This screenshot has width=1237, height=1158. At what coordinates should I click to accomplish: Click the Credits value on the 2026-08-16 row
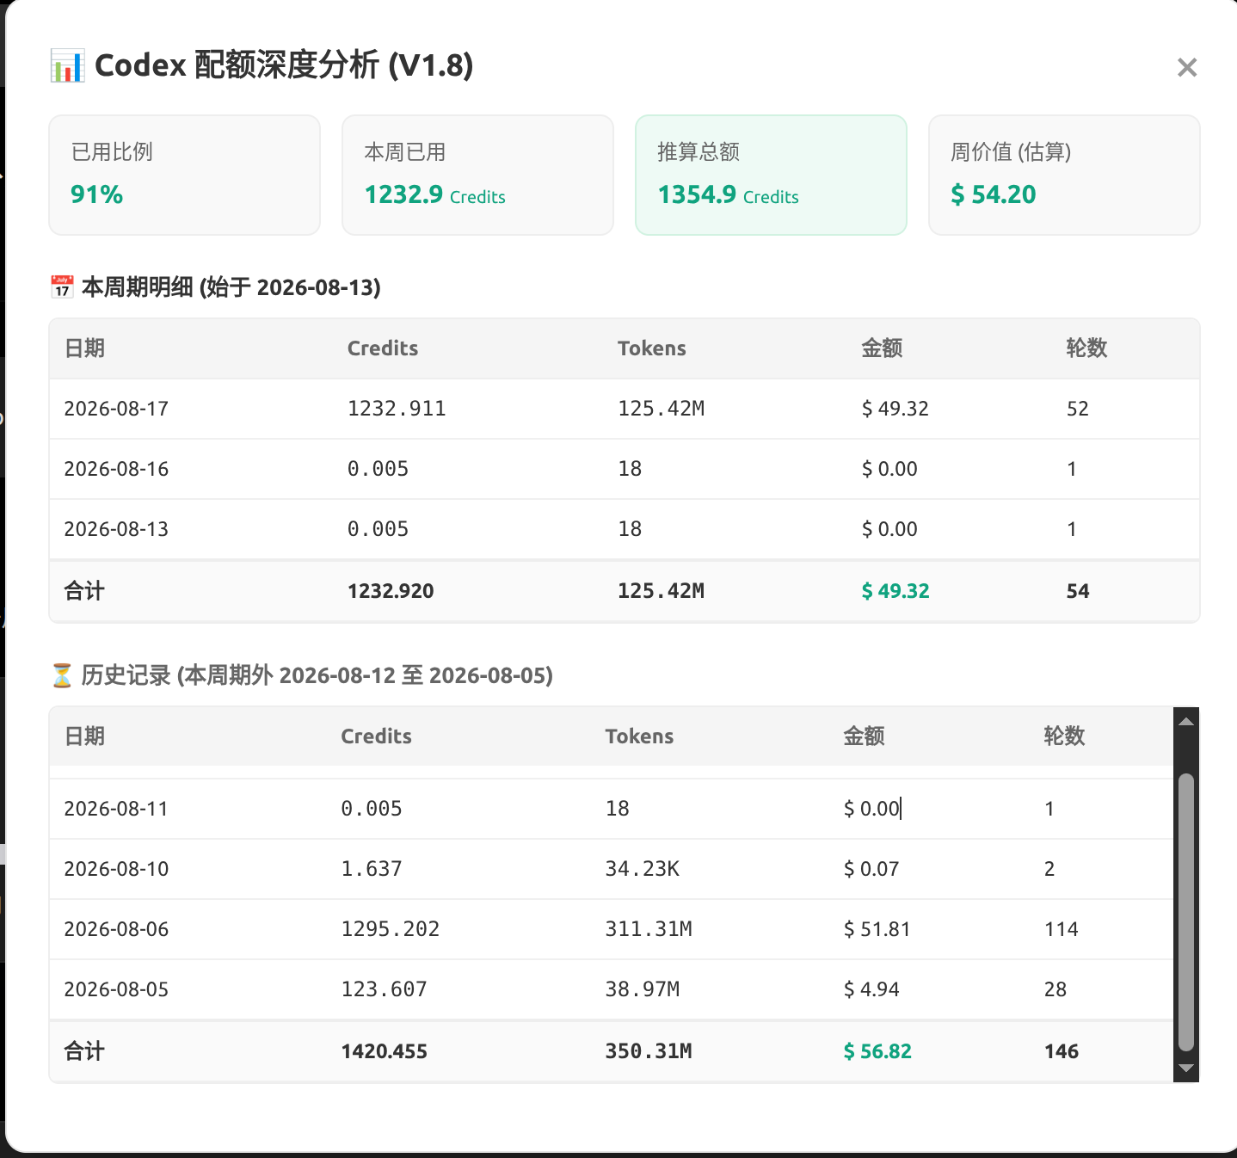pos(378,469)
